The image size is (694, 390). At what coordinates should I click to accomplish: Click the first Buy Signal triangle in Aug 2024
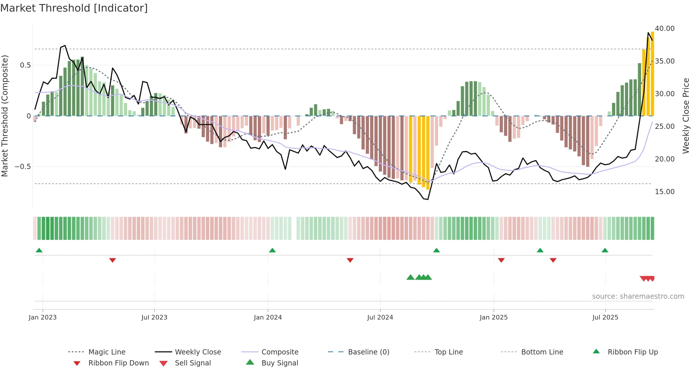411,277
